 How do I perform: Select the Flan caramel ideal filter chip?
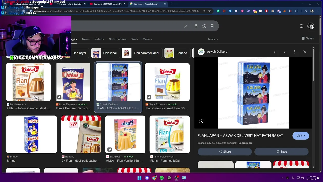point(142,53)
